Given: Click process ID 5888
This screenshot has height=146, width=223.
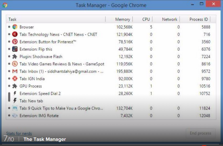Looking at the screenshot, I should [x=206, y=27].
